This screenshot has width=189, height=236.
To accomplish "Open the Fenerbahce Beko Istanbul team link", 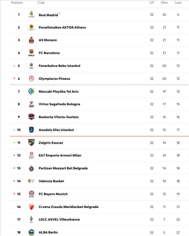I will (x=59, y=66).
